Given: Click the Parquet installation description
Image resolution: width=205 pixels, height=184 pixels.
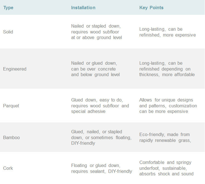Looking at the screenshot, I should click(100, 106).
